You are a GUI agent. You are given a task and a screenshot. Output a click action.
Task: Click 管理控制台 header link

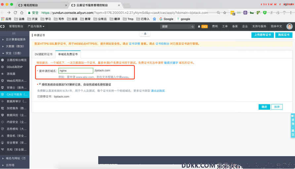point(16,26)
